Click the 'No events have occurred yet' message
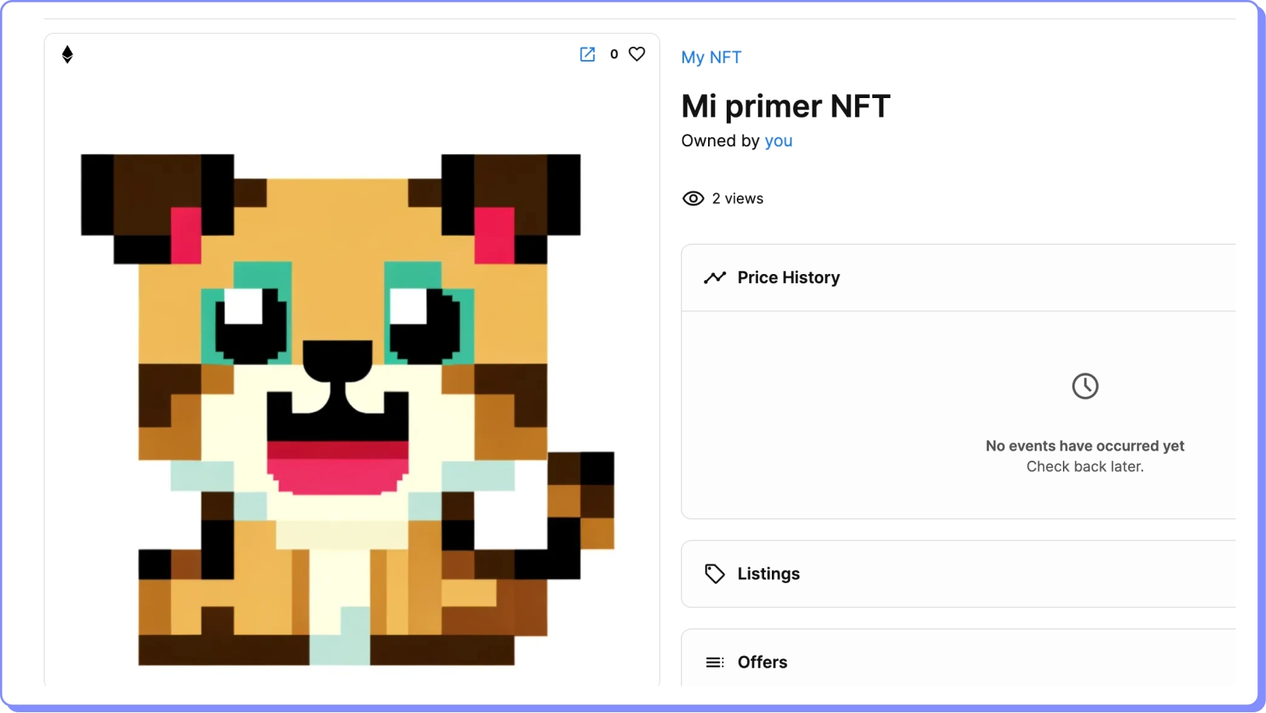The width and height of the screenshot is (1266, 713). coord(1085,446)
